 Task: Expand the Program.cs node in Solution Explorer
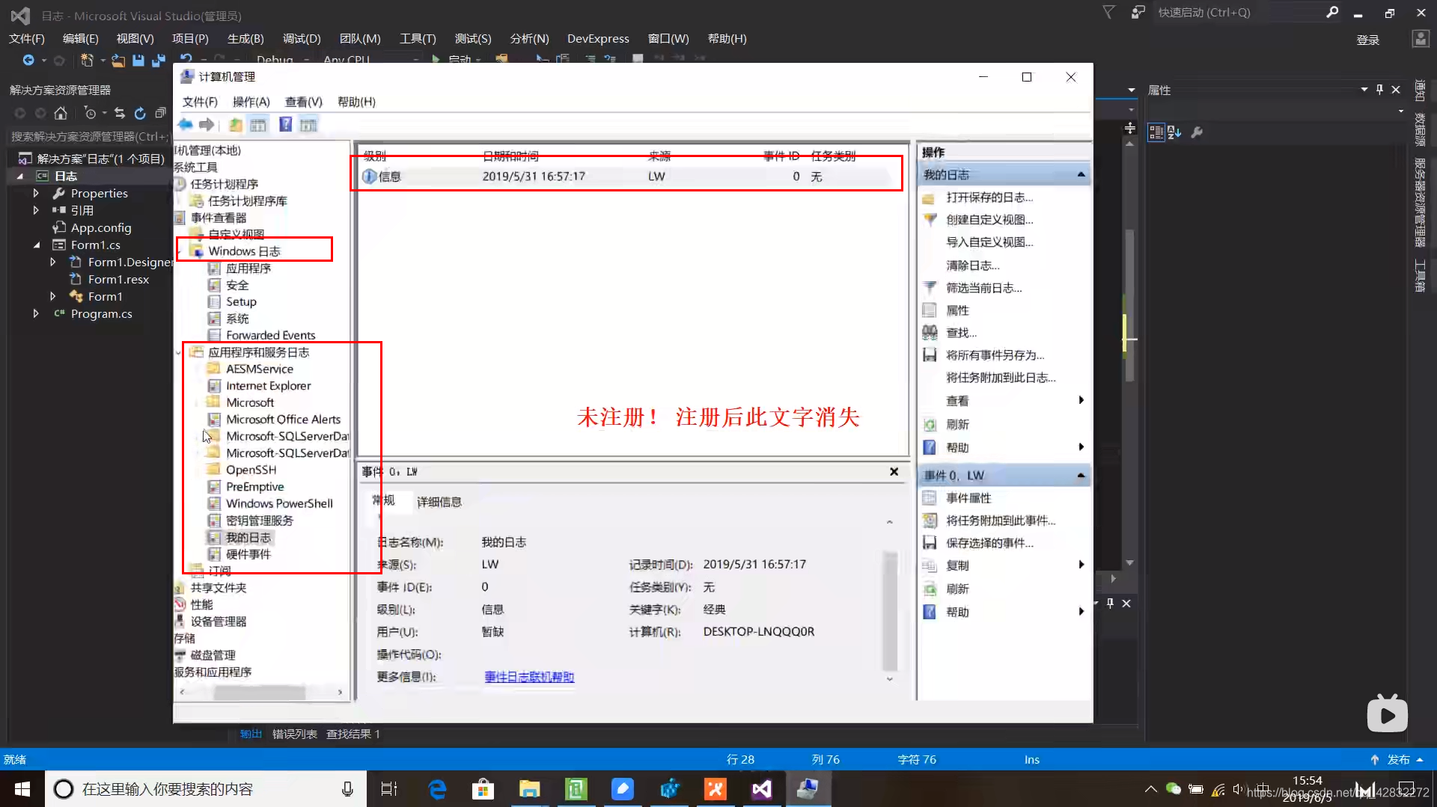35,313
